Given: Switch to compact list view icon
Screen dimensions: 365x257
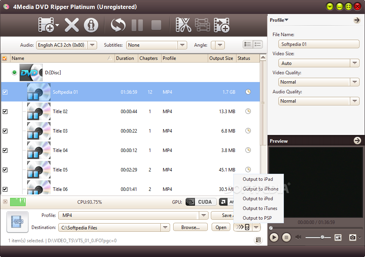Looking at the screenshot, I should [248, 44].
